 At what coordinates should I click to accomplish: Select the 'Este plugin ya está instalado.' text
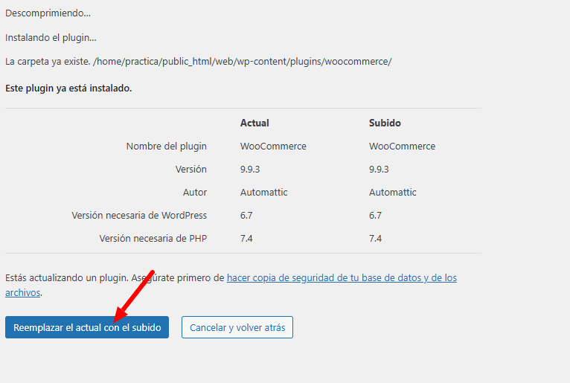[x=68, y=88]
